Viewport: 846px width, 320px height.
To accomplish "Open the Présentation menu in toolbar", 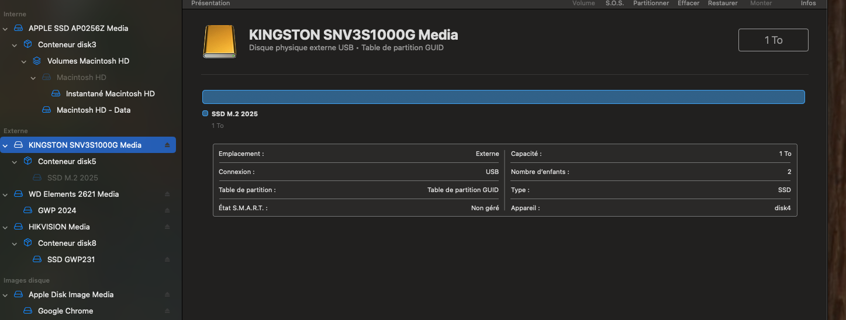I will (210, 4).
